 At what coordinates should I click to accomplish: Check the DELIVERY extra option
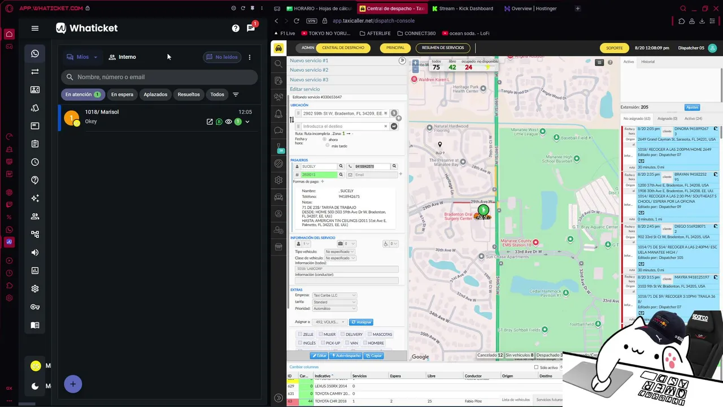tap(342, 334)
